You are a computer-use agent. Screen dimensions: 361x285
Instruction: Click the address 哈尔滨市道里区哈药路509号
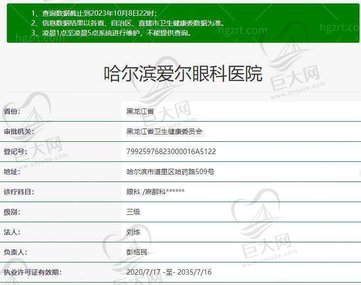click(170, 172)
